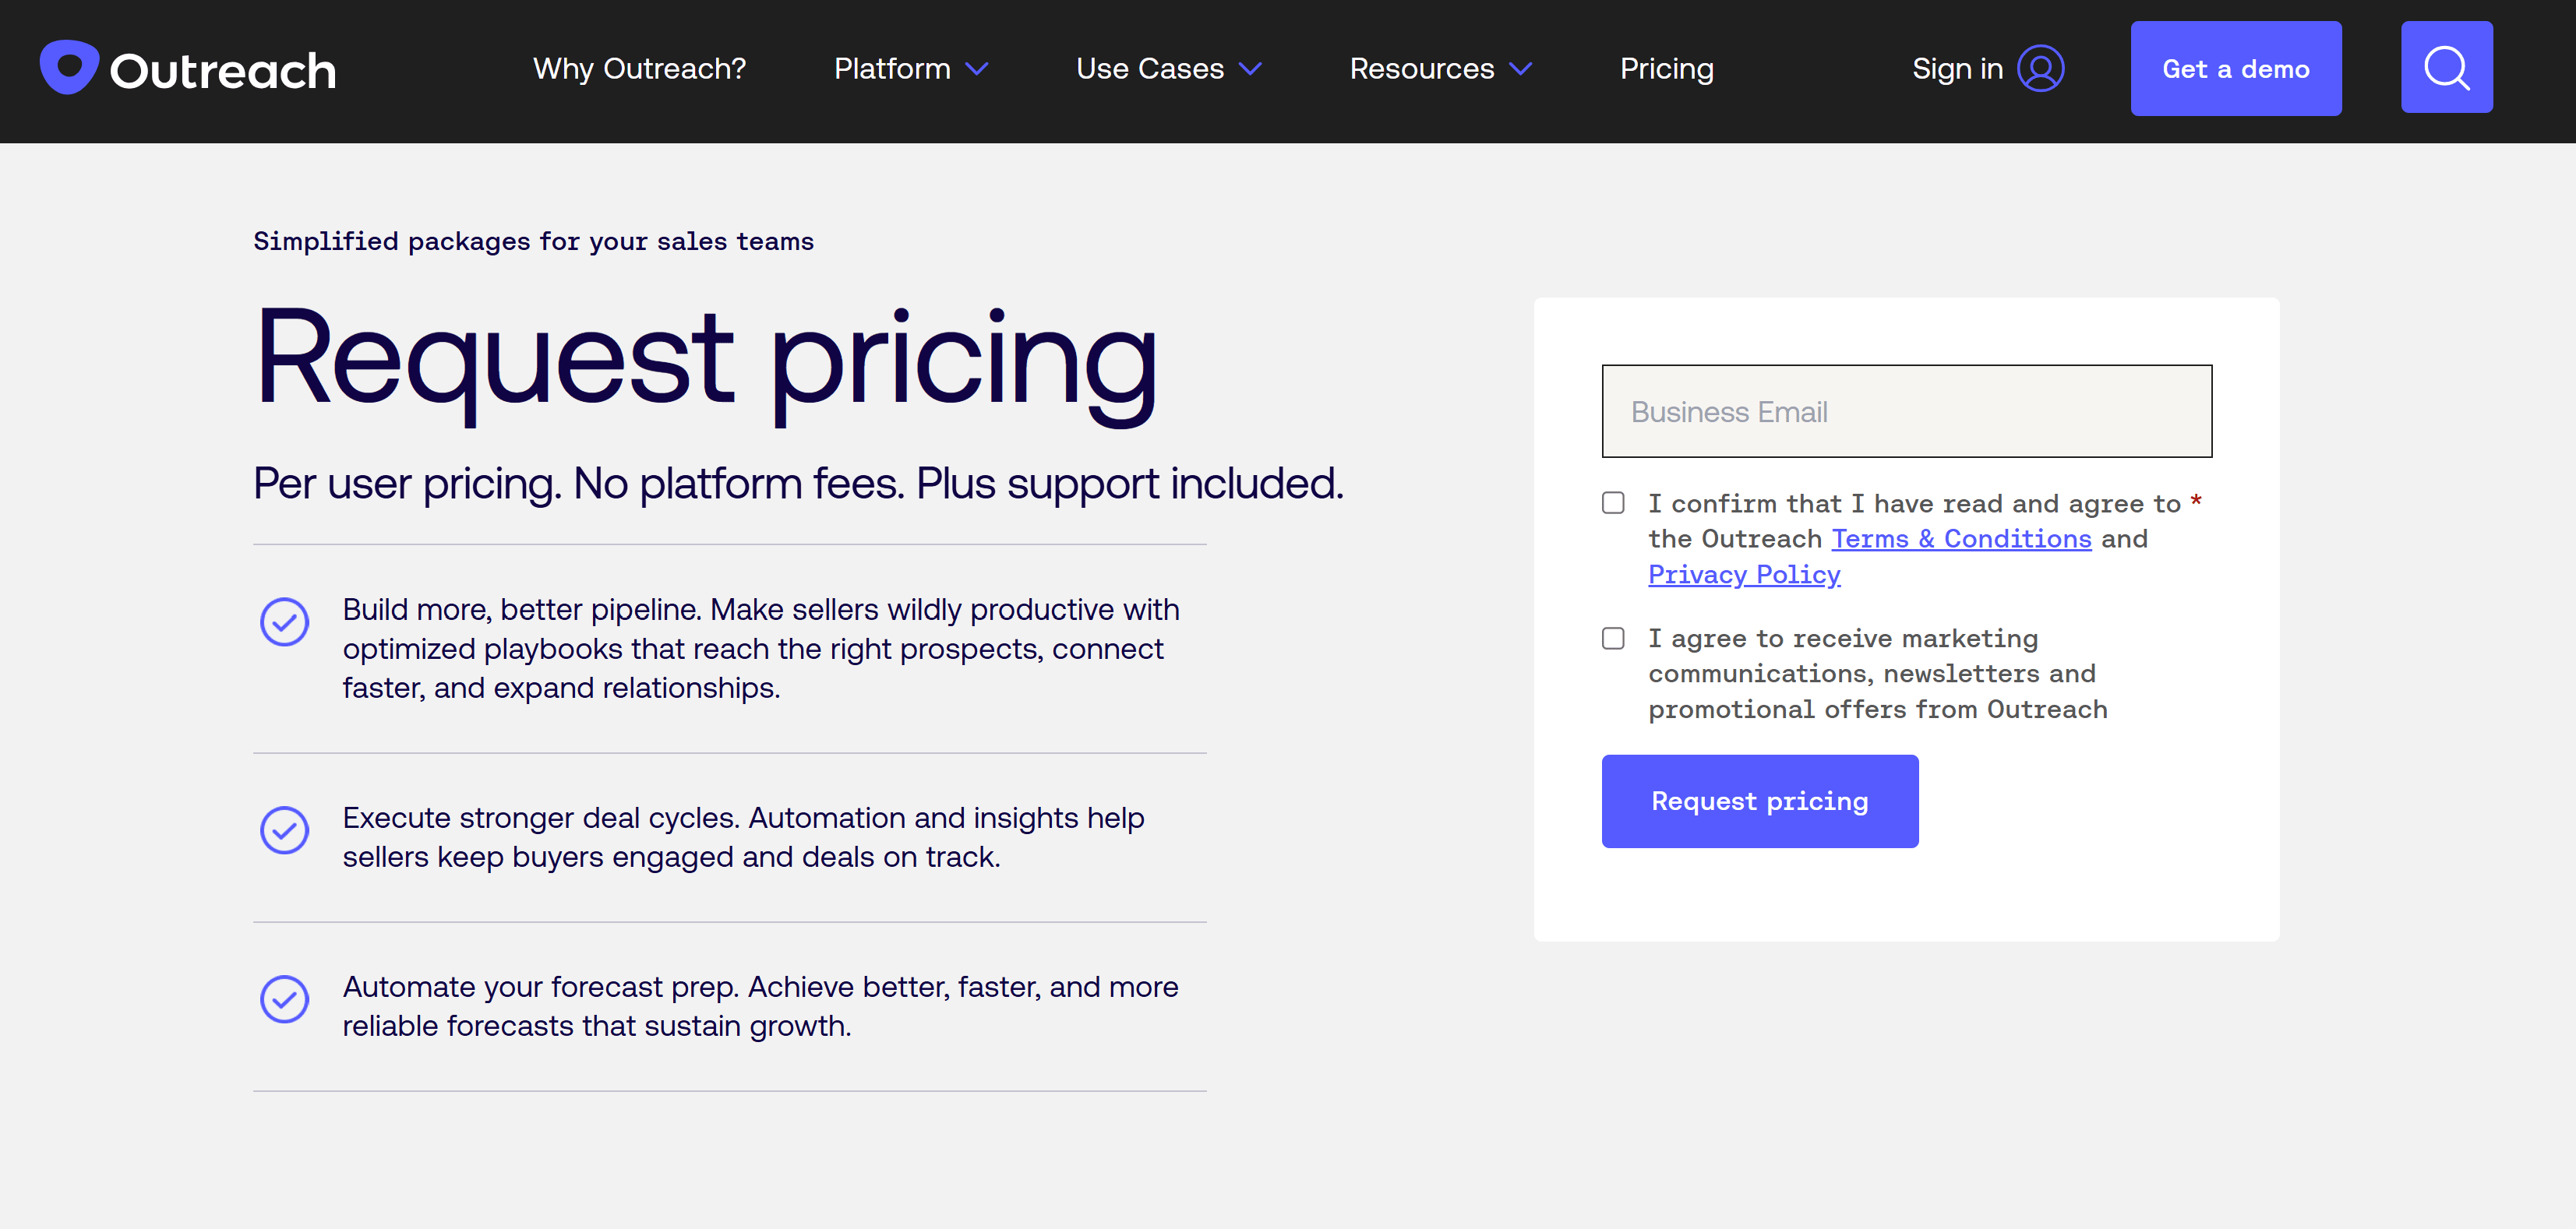The height and width of the screenshot is (1229, 2576).
Task: Click the Sign in avatar icon
Action: (2042, 67)
